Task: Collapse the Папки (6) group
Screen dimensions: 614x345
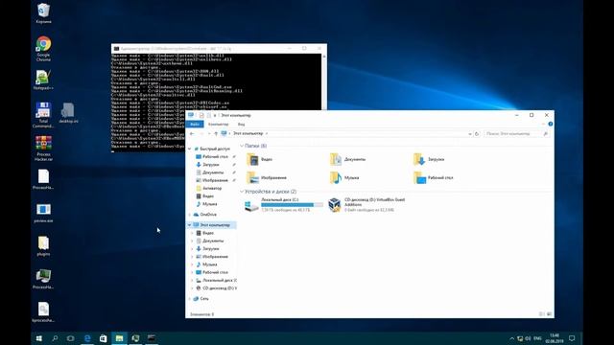Action: (x=242, y=146)
